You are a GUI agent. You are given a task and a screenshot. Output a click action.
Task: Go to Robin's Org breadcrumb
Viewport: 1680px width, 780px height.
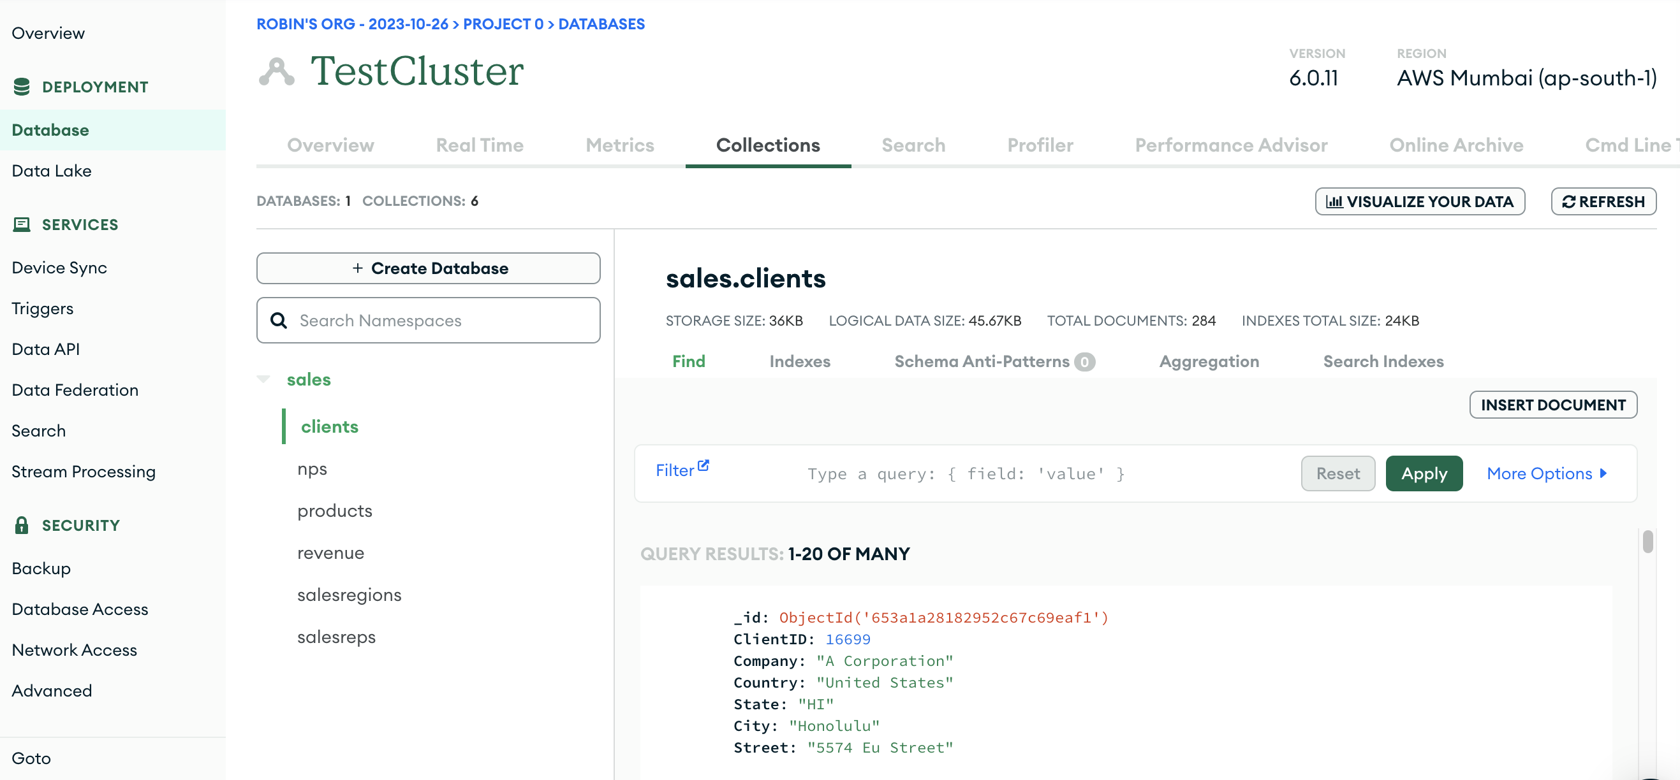click(351, 24)
